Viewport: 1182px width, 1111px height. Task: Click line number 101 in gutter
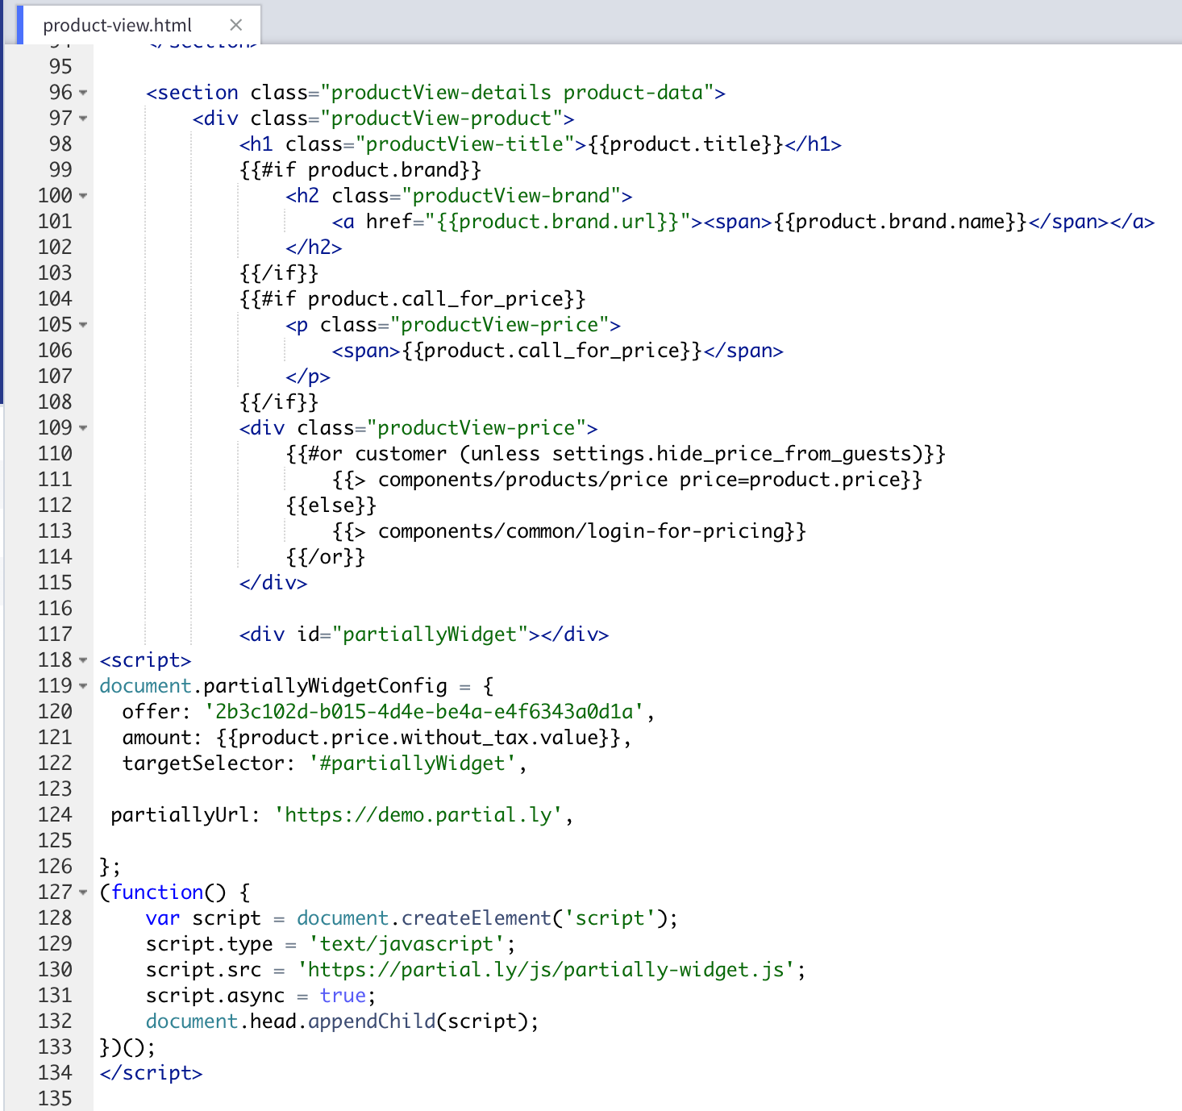tap(55, 221)
